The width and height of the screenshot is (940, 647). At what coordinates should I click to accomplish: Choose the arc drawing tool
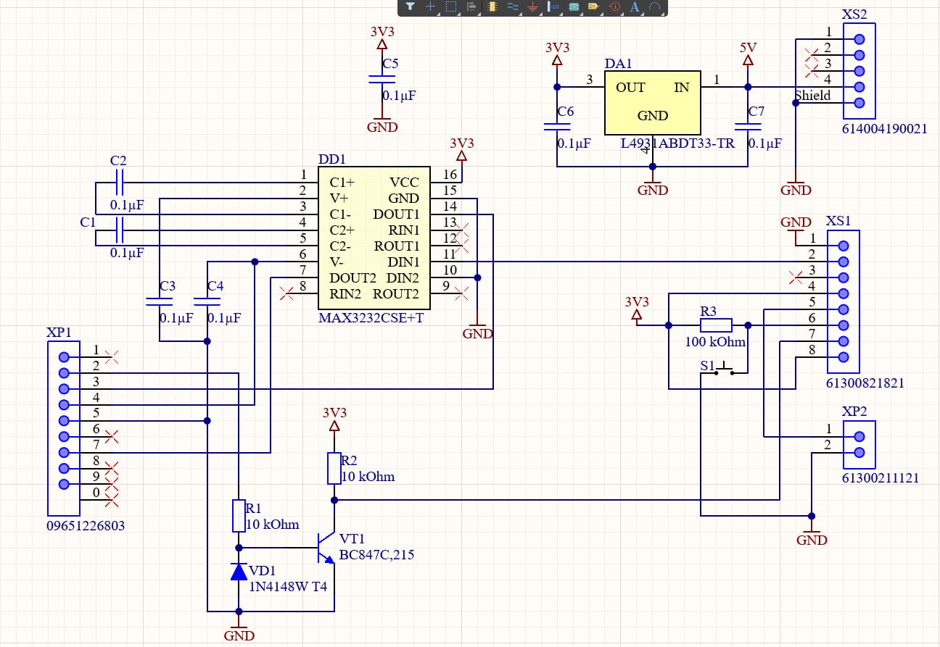[x=654, y=7]
